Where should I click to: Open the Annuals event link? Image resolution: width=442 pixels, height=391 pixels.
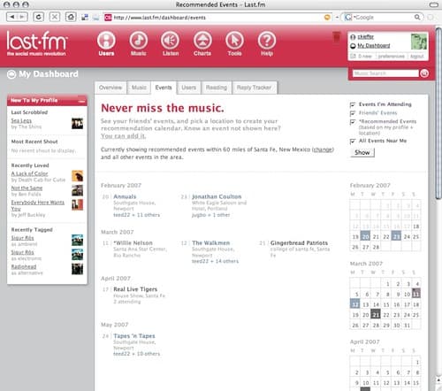(x=125, y=196)
